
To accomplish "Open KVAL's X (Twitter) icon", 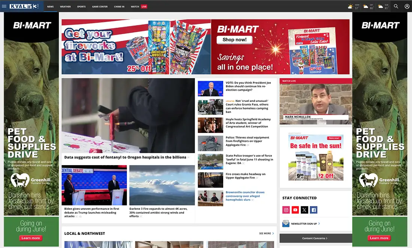I will click(304, 210).
